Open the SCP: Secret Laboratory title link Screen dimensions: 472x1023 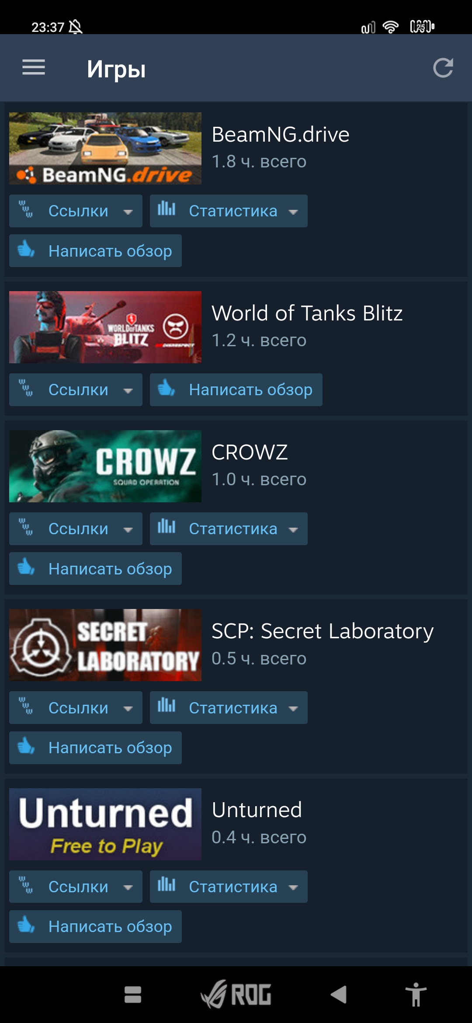[323, 631]
